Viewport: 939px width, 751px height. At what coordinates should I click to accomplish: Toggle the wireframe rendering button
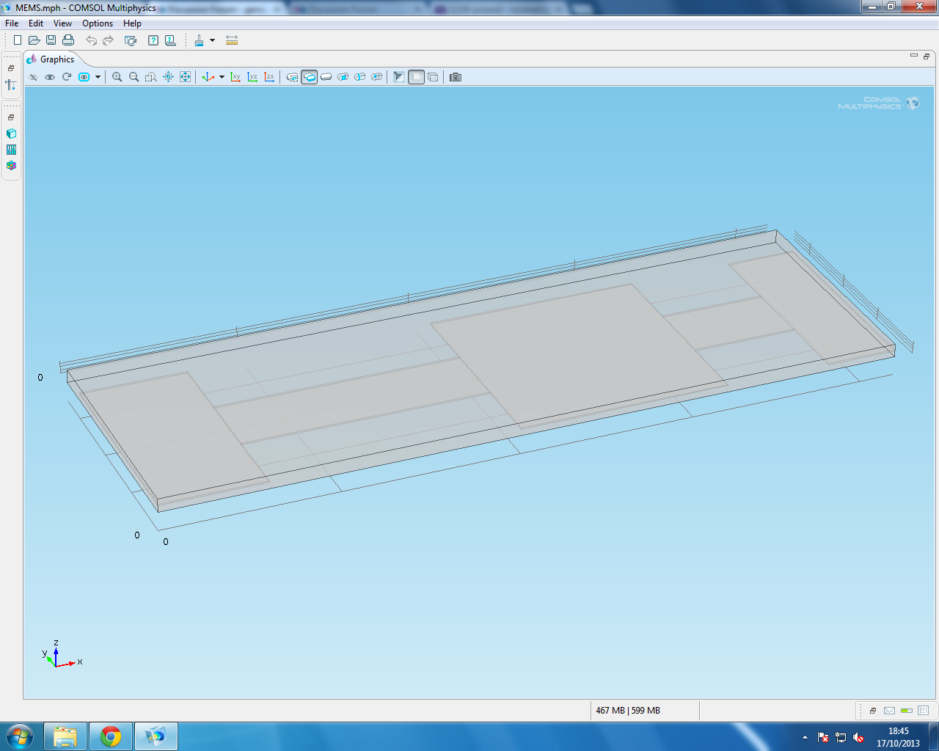tap(433, 77)
